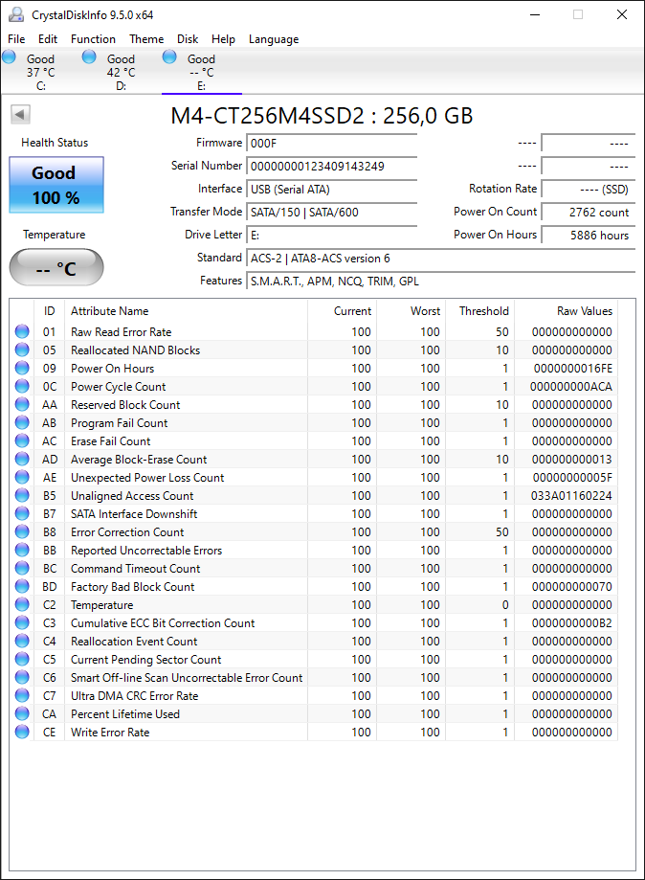Open the Disk menu

(x=188, y=39)
